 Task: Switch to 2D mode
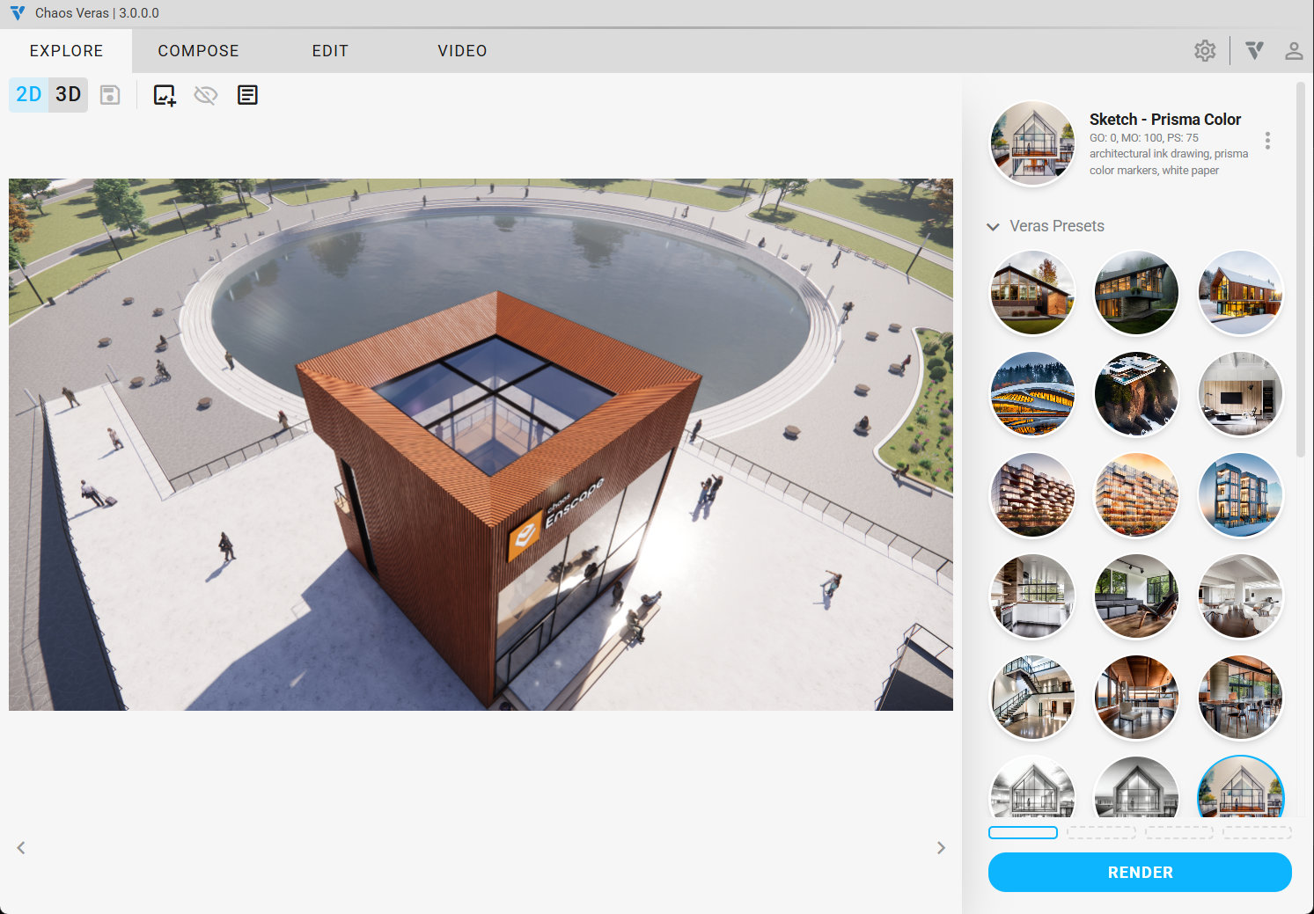pyautogui.click(x=29, y=95)
